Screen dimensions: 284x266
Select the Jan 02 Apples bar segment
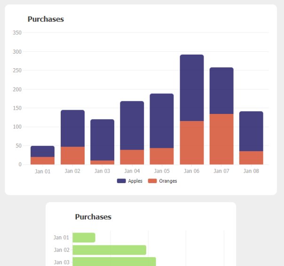point(72,129)
